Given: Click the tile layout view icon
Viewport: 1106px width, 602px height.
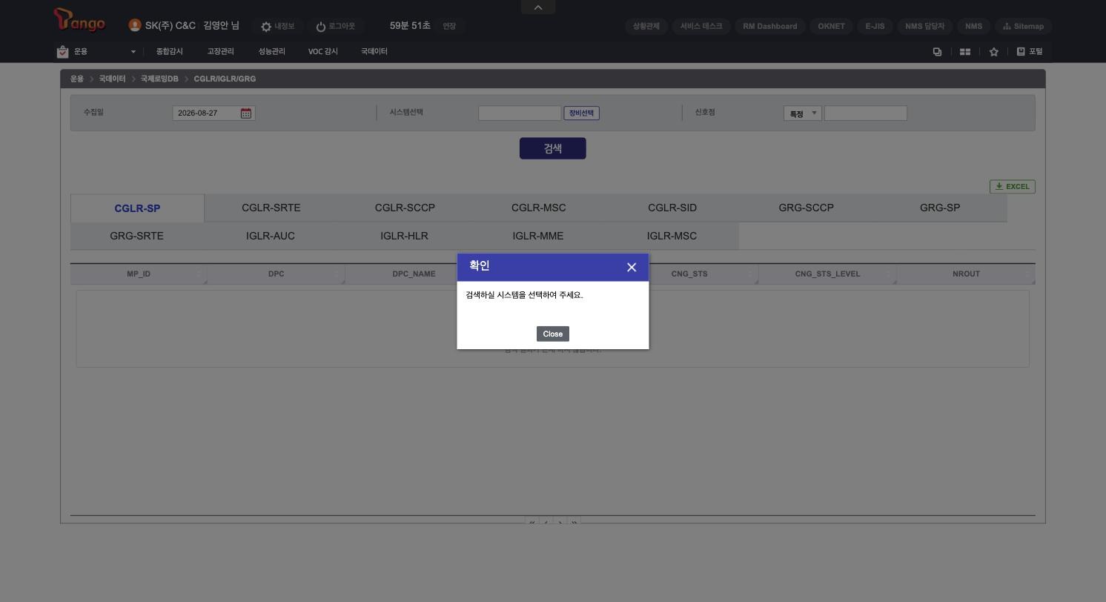Looking at the screenshot, I should 965,52.
